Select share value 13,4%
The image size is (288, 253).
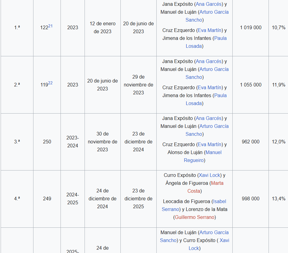(279, 199)
